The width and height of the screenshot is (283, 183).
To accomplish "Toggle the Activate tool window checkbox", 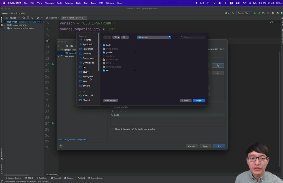I will [x=133, y=129].
